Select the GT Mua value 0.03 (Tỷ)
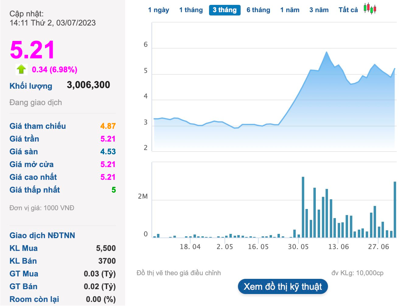The image size is (401, 308). click(x=100, y=274)
